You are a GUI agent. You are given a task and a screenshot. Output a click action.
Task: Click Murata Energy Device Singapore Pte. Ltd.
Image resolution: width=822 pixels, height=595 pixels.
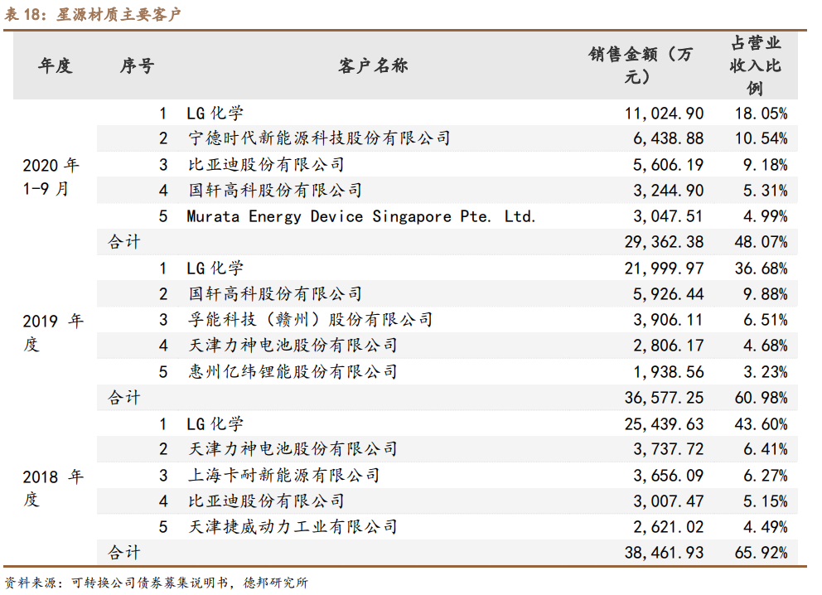tap(361, 216)
